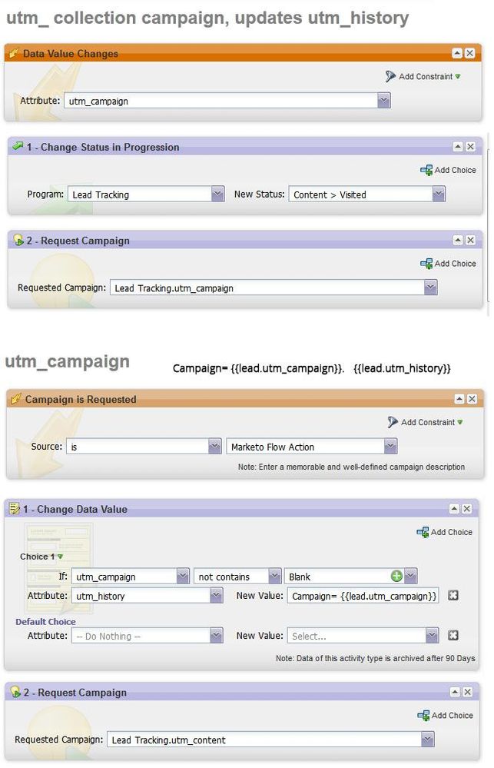Add Choice to Change Status in Progression
The height and width of the screenshot is (768, 494).
tap(448, 170)
